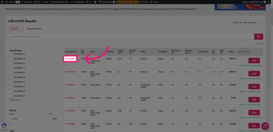The width and height of the screenshot is (273, 132).
Task: Open item WYT22466
Action: click(x=70, y=72)
